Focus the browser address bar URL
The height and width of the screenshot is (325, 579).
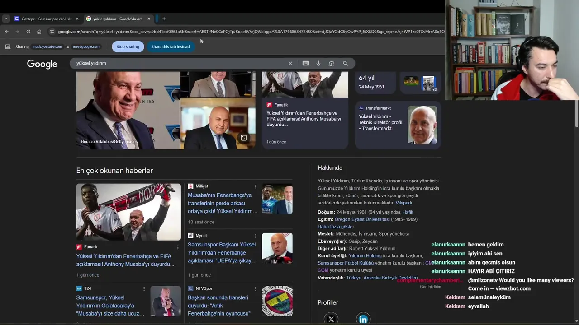click(251, 32)
